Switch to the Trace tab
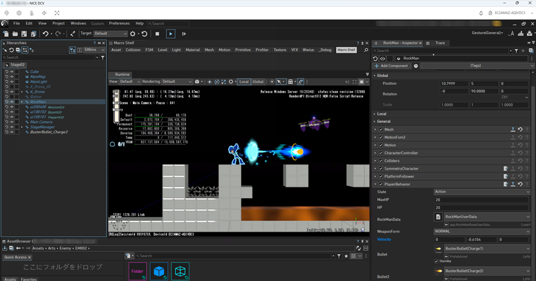This screenshot has width=536, height=281. 440,43
